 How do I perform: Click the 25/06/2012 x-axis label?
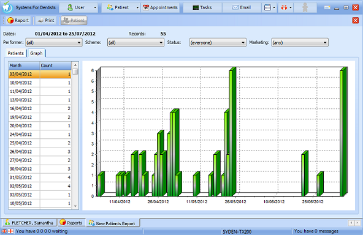coord(313,202)
